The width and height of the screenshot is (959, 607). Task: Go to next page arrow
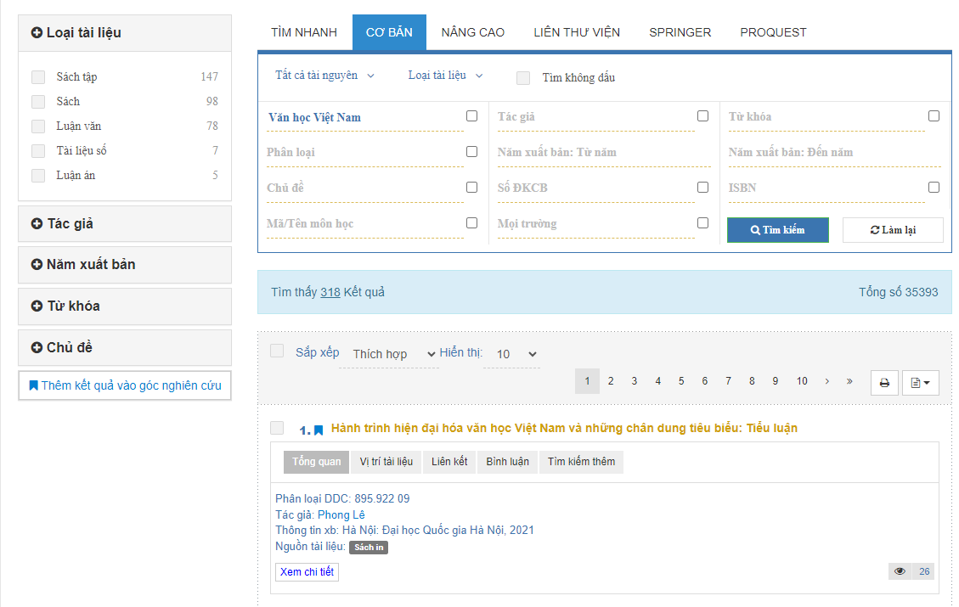[x=826, y=382]
